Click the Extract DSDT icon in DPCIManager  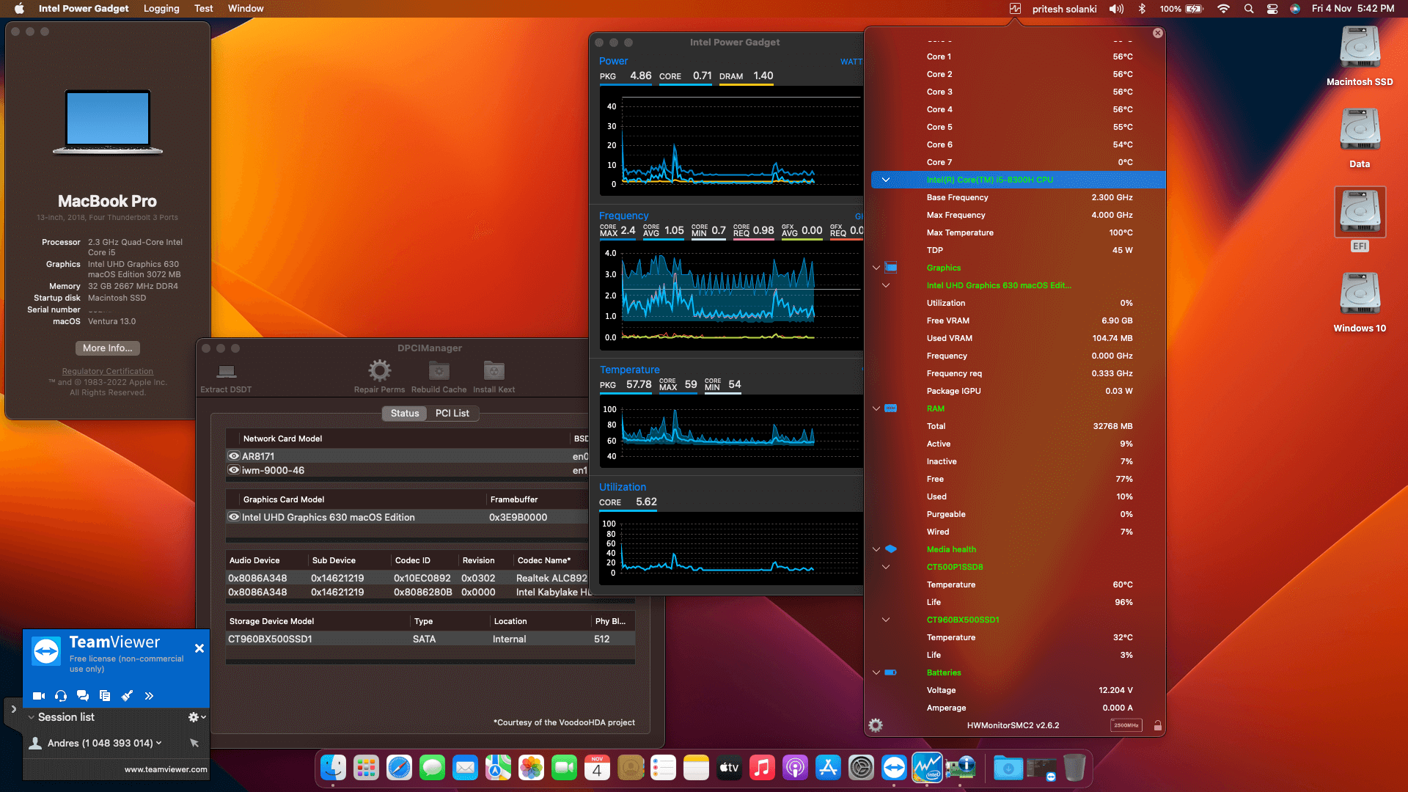pos(227,371)
